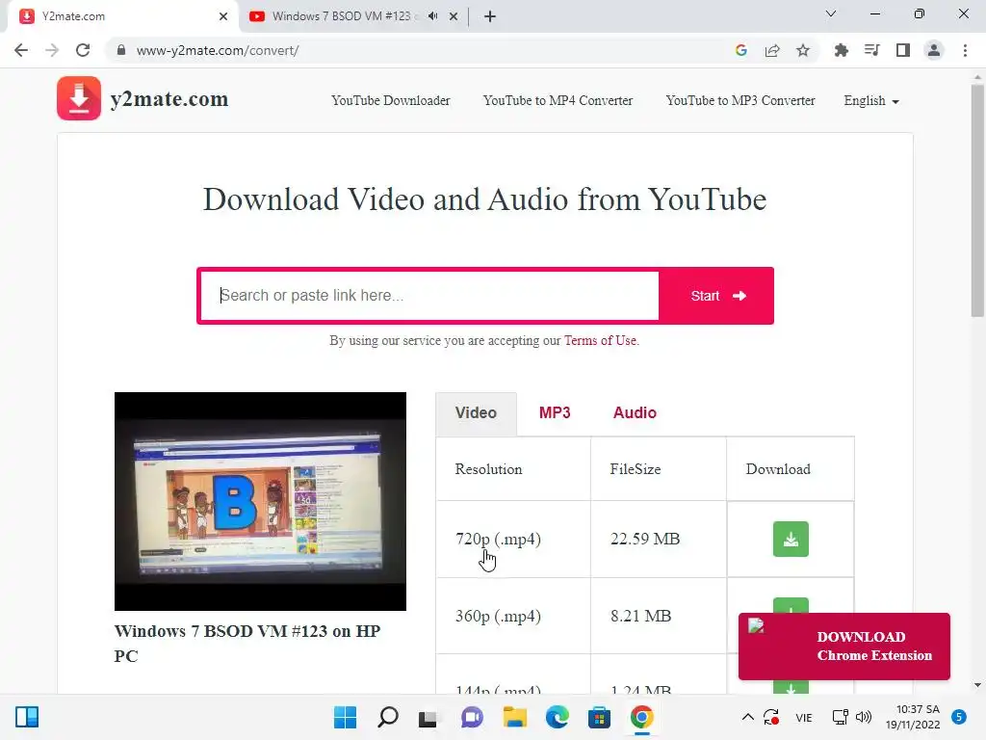This screenshot has height=740, width=986.
Task: Switch to the MP3 tab
Action: pyautogui.click(x=555, y=412)
